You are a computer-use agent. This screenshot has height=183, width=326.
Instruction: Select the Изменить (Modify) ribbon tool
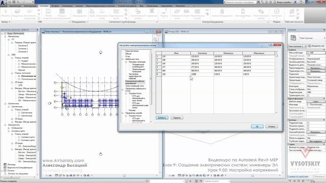[5, 13]
